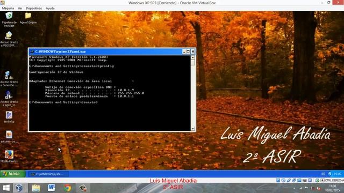Minimize the cmd.exe window
Viewport: 344px width, 193px height.
tap(184, 51)
